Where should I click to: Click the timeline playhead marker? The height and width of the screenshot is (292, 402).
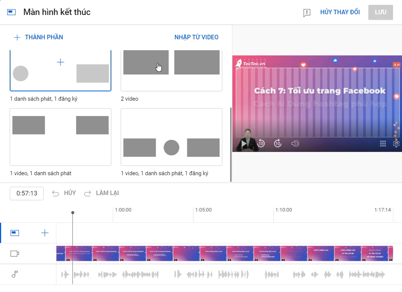[73, 213]
